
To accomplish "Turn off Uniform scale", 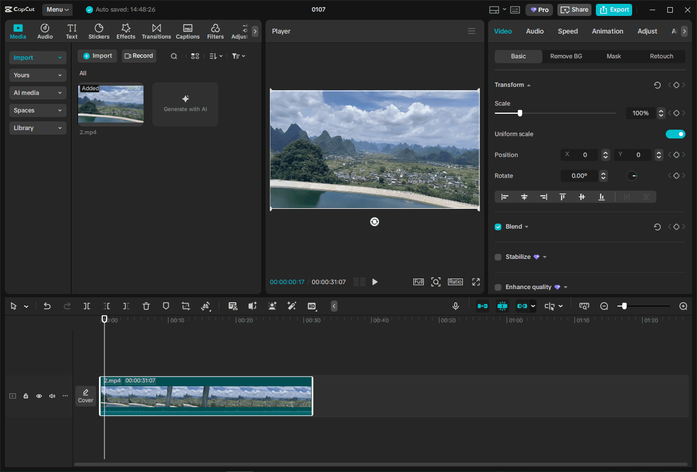I will (676, 134).
